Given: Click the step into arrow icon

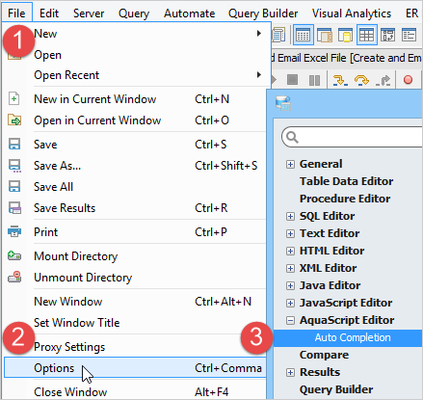Looking at the screenshot, I should (340, 80).
